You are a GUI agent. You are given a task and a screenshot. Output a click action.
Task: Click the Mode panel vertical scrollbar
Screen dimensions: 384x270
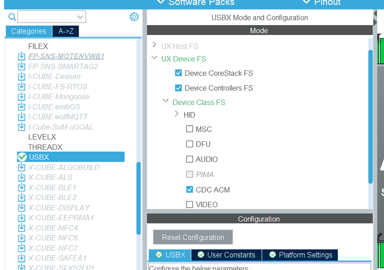[371, 117]
